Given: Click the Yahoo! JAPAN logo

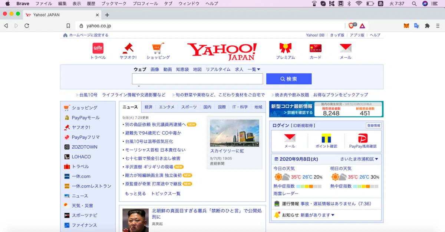Looking at the screenshot, I should (222, 51).
